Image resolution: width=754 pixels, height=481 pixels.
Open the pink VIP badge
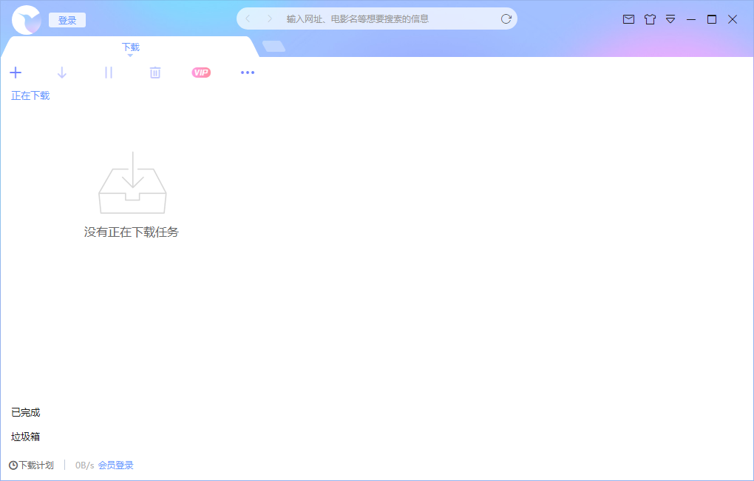click(201, 73)
